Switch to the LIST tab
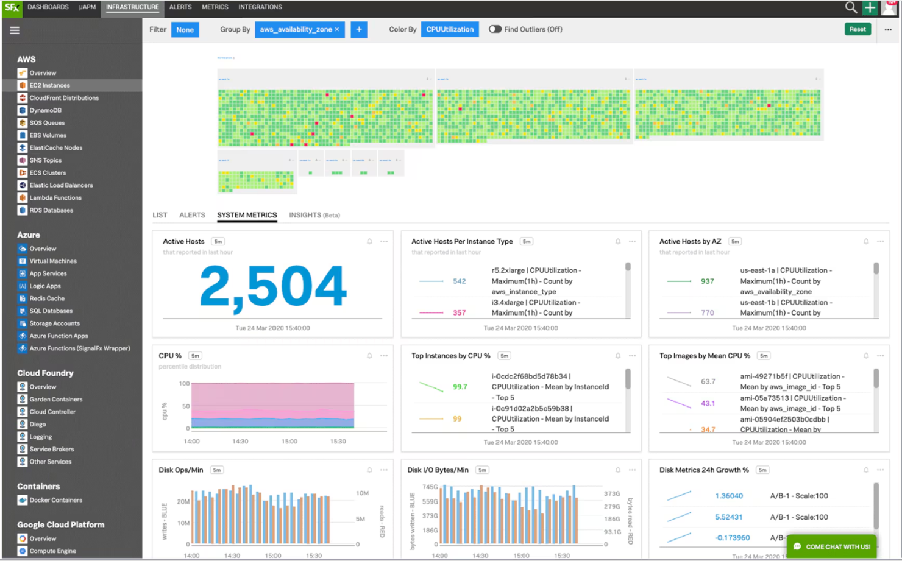This screenshot has height=561, width=902. 160,215
